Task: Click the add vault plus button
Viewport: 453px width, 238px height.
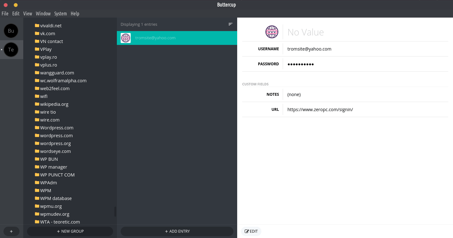Action: click(11, 231)
